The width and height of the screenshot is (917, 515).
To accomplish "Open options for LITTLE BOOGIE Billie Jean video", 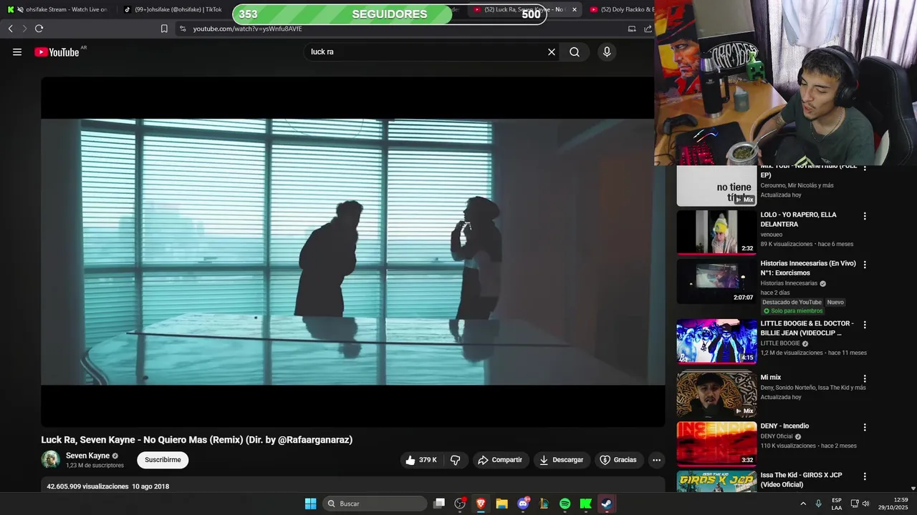I will [865, 325].
